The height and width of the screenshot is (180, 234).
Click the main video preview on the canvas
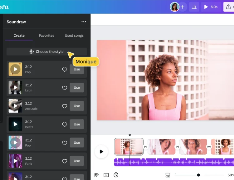[165, 80]
